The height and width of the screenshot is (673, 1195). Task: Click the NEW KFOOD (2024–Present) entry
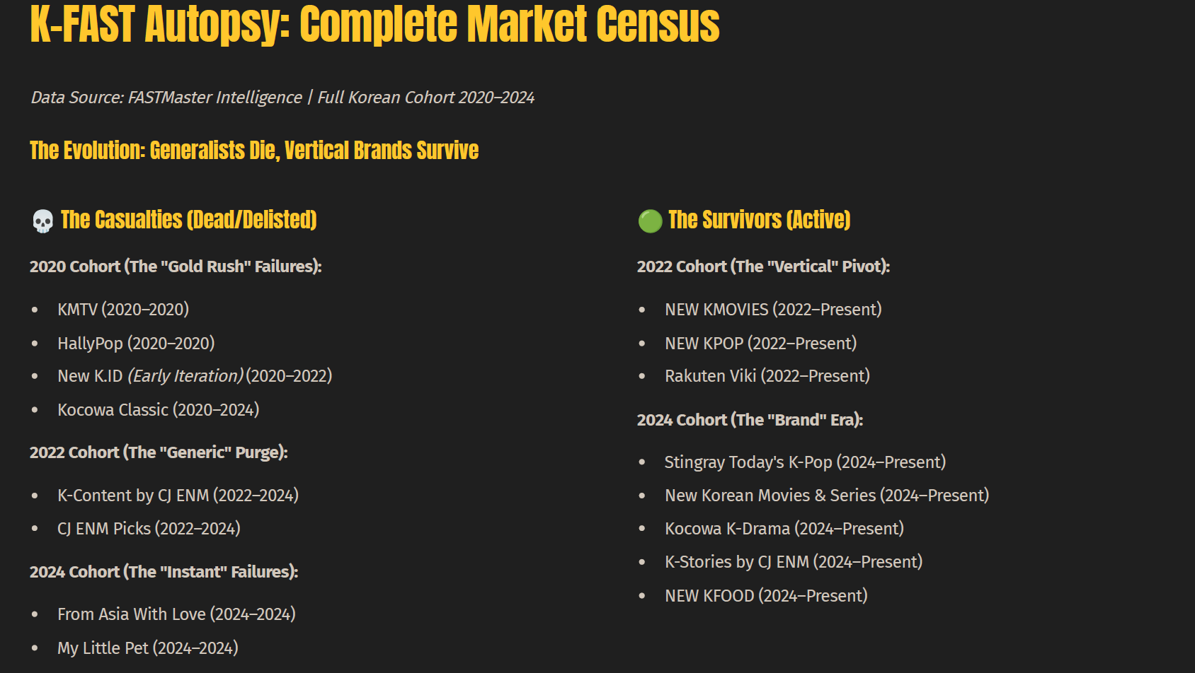tap(766, 596)
